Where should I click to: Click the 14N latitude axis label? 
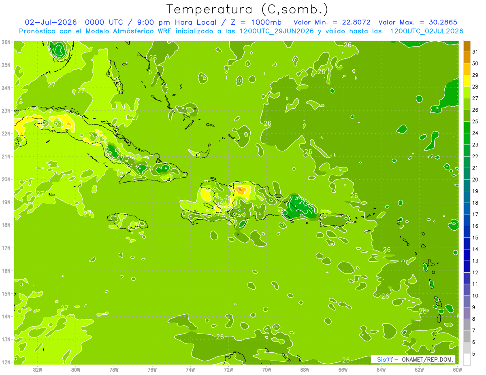[x=6, y=316]
